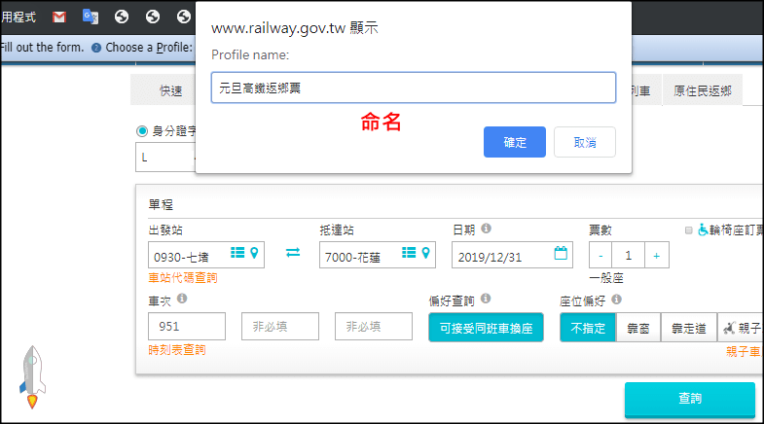Click the Profile name text field
Screen dimensions: 764x424
point(413,88)
